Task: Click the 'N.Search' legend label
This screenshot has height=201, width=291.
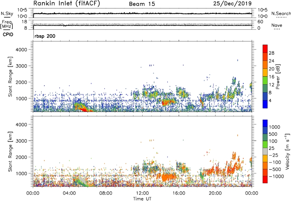Action: (281, 13)
